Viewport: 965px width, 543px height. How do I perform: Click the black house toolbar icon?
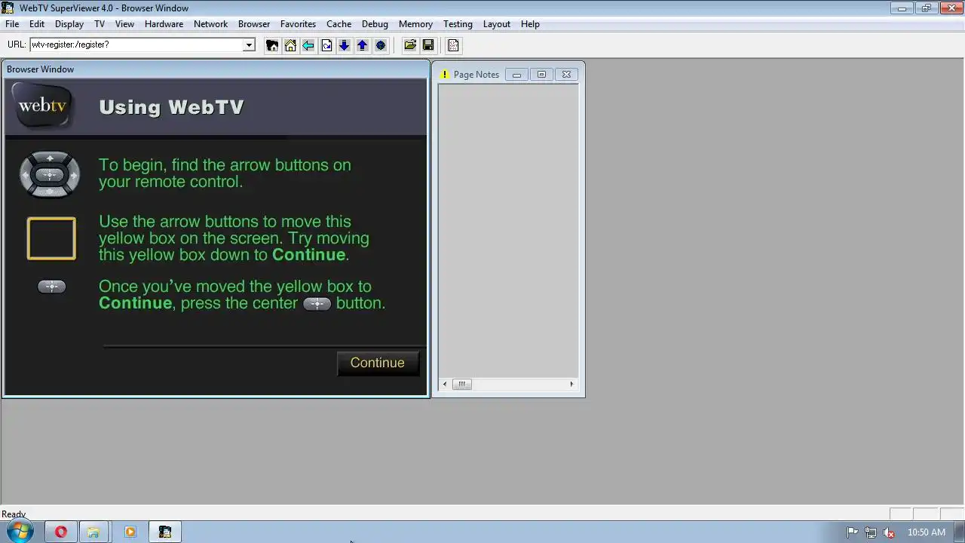point(272,45)
